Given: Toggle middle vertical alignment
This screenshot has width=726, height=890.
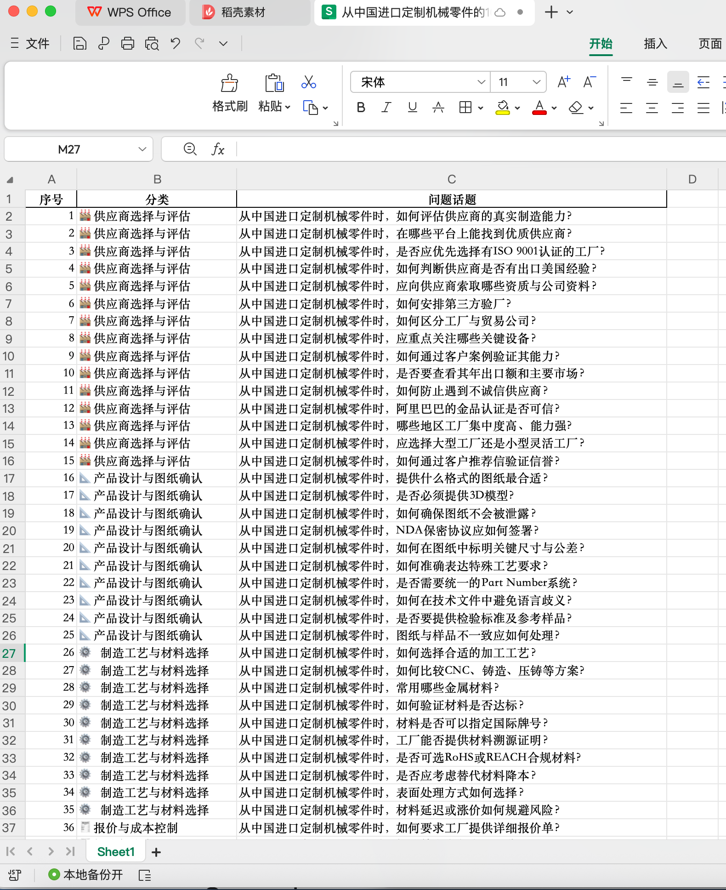Looking at the screenshot, I should coord(652,82).
